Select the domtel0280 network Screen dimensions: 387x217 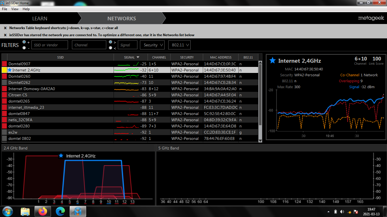coord(130,126)
